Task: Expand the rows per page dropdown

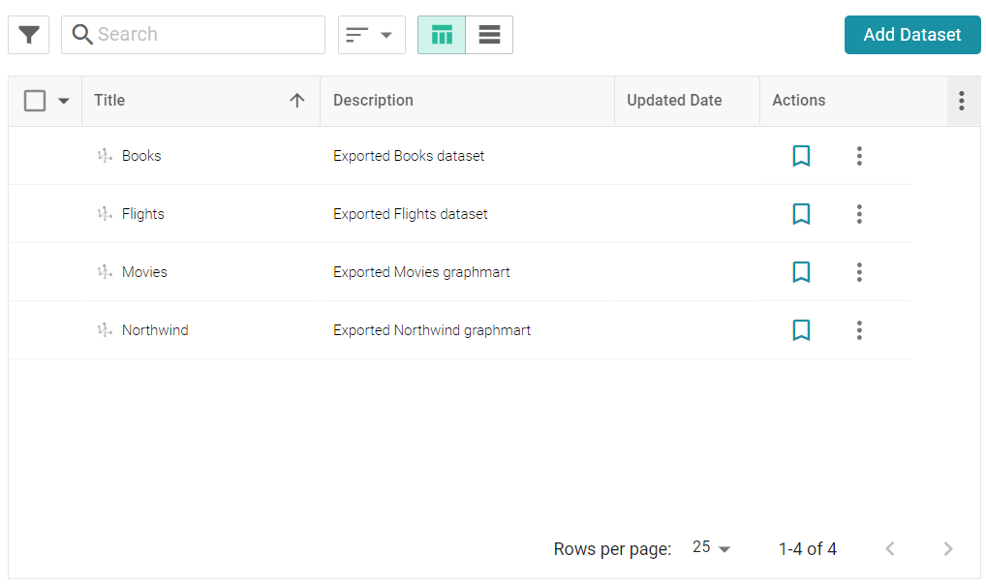Action: (x=712, y=548)
